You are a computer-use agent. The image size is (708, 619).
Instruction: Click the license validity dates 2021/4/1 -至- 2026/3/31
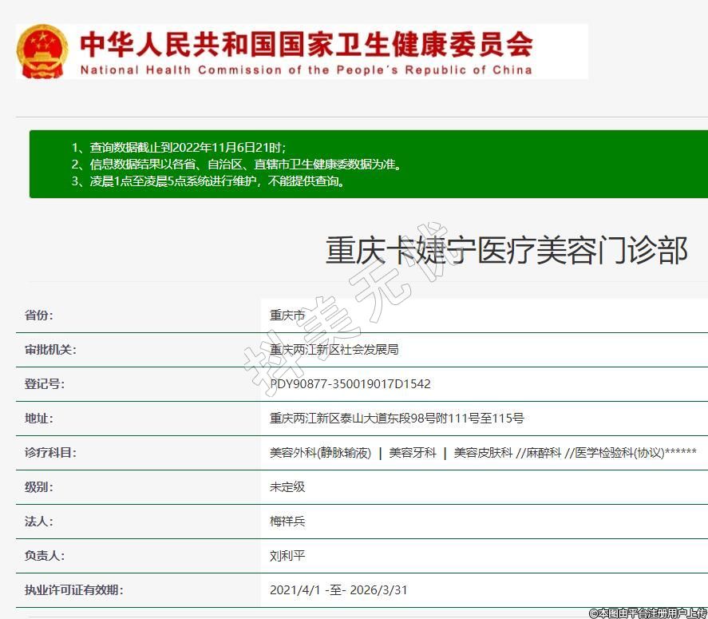(x=339, y=590)
